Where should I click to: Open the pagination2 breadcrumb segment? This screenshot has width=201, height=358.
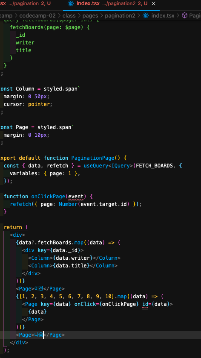120,16
